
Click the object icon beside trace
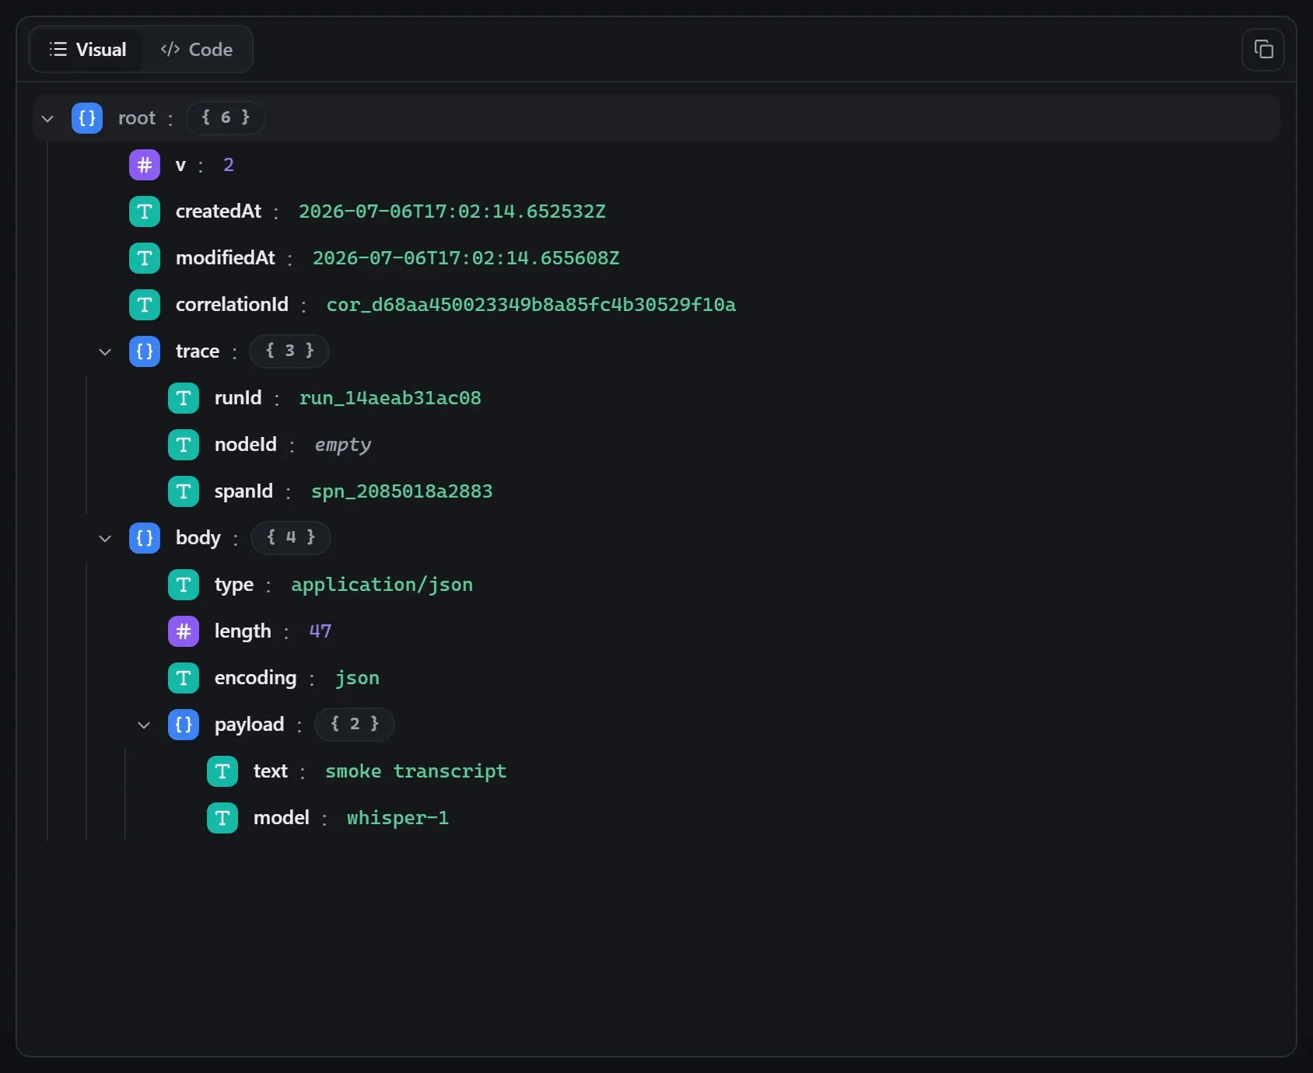point(145,351)
